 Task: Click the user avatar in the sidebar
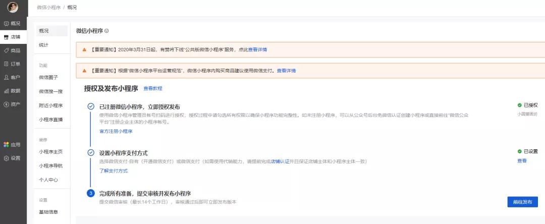point(13,7)
